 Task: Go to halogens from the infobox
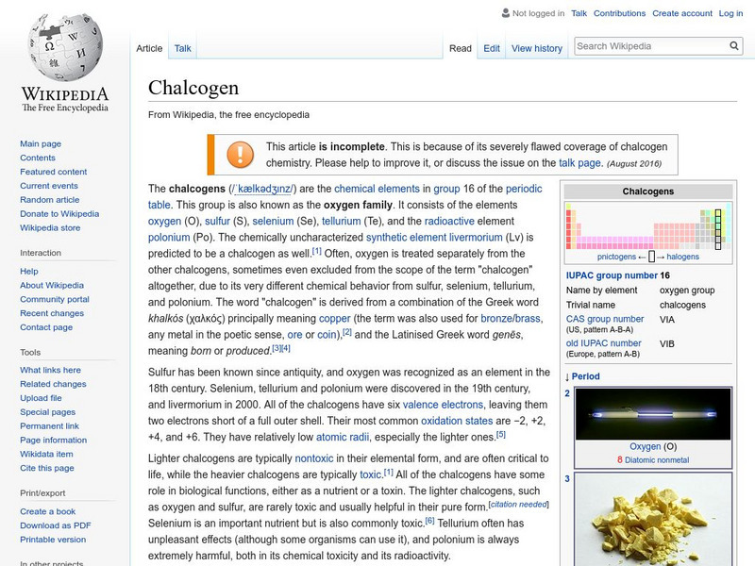coord(682,257)
